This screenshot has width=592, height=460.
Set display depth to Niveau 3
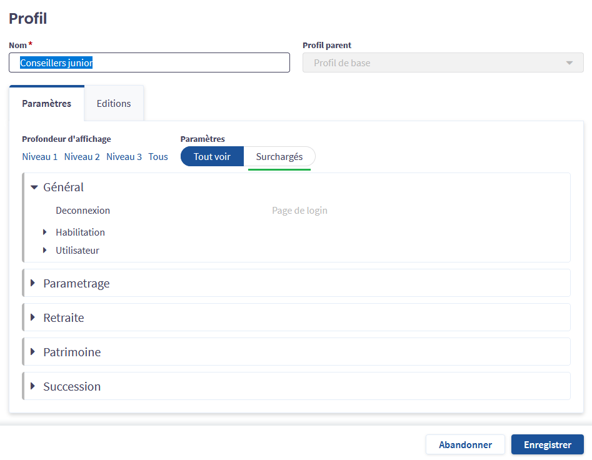pos(124,157)
